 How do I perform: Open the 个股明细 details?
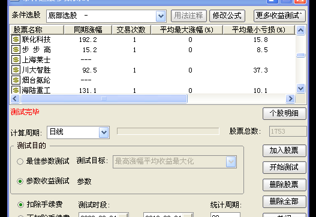284,113
